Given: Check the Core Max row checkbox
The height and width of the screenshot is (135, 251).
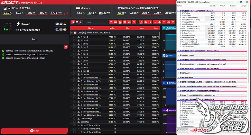Looking at the screenshot, I should tap(74, 122).
